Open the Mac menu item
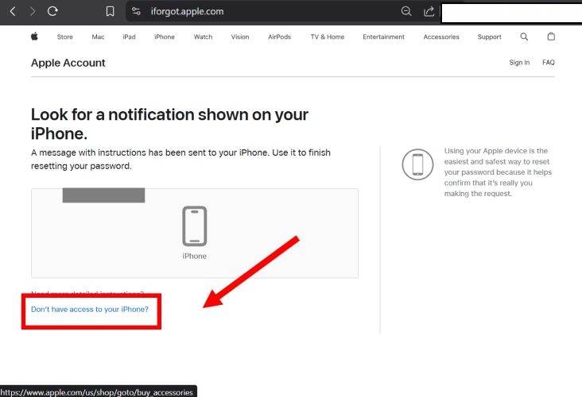The height and width of the screenshot is (397, 582). click(x=98, y=37)
